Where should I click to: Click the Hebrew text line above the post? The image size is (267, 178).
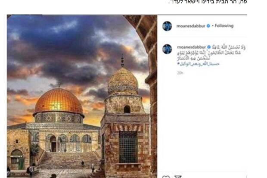pos(208,2)
